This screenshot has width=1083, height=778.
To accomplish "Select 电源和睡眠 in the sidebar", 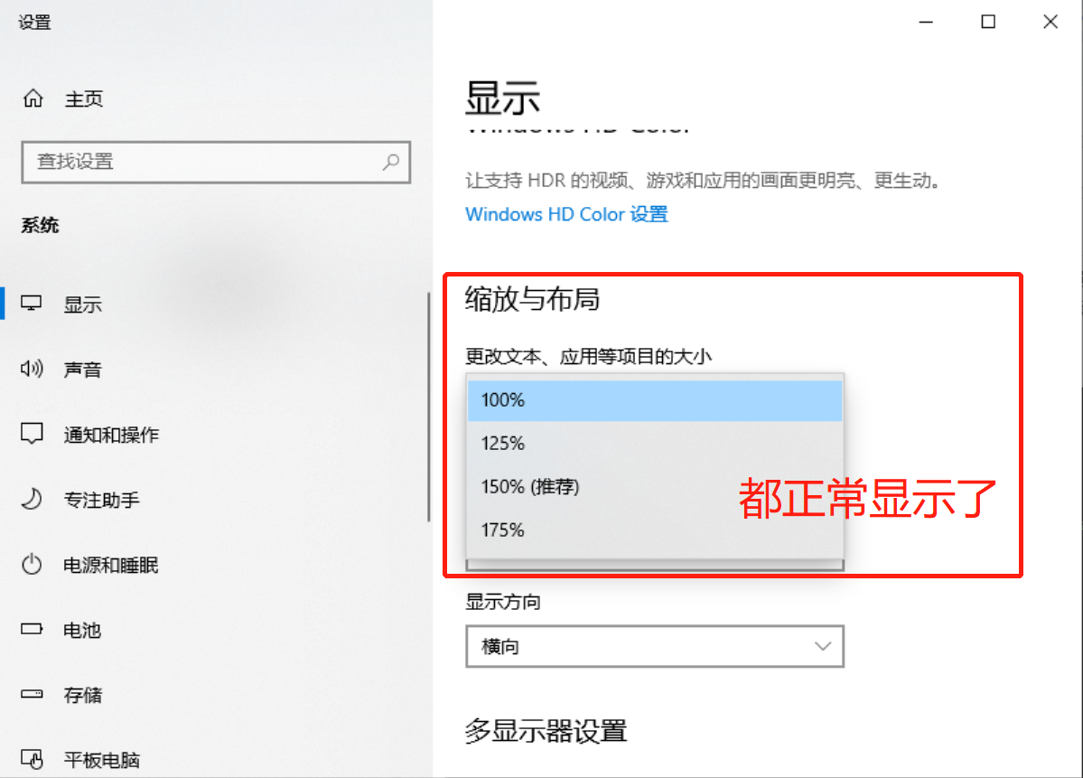I will click(33, 565).
